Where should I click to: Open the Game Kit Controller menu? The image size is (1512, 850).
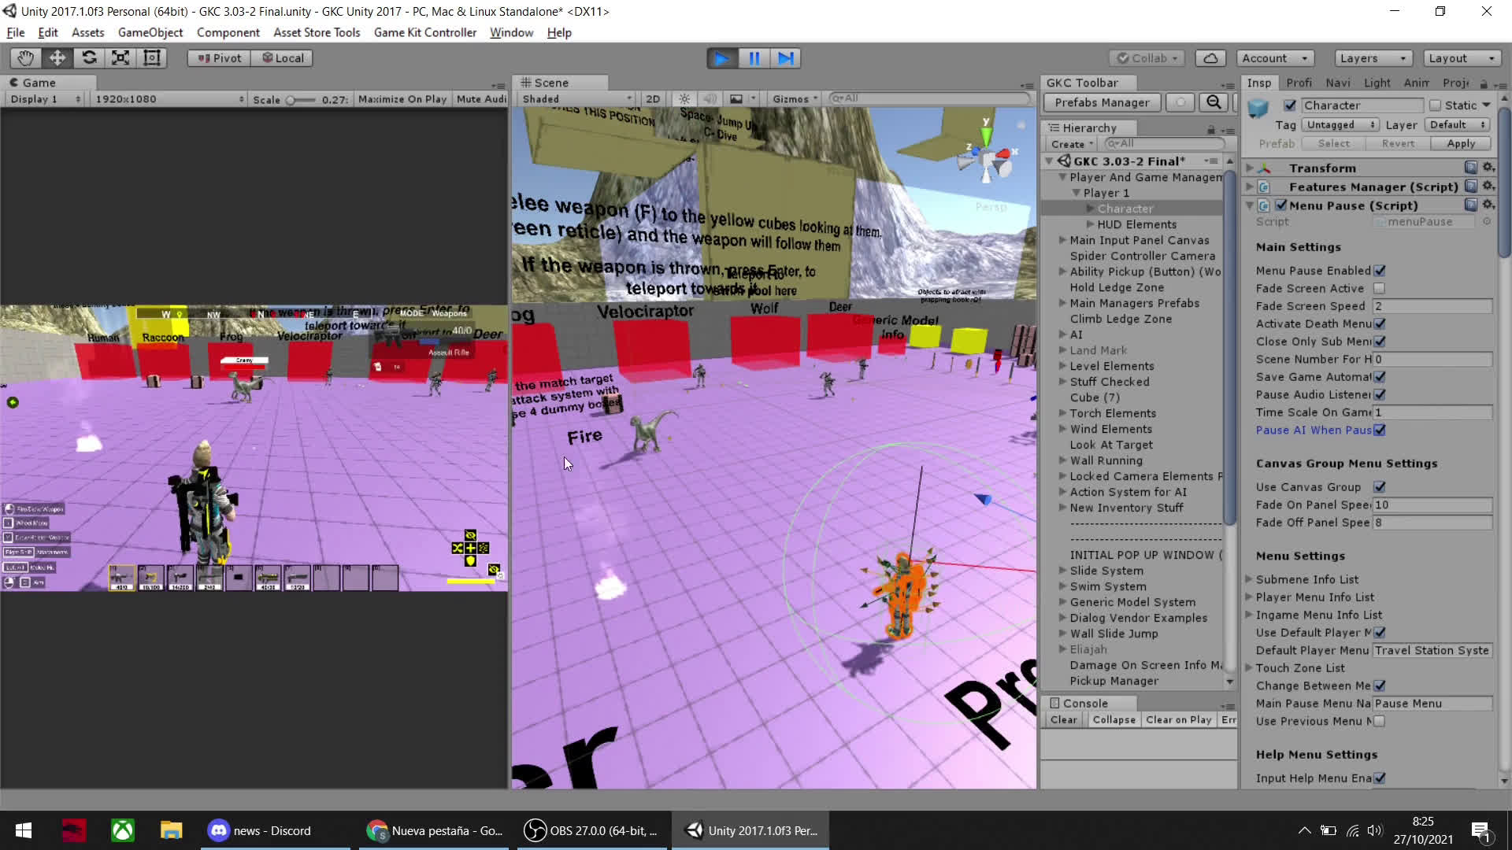pyautogui.click(x=424, y=32)
